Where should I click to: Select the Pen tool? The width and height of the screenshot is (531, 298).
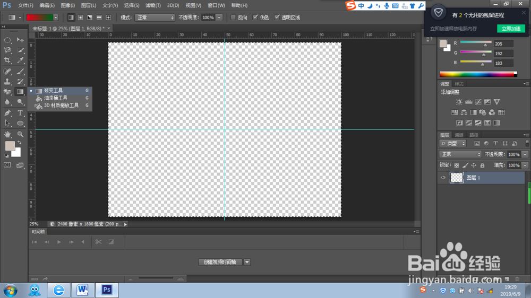click(x=7, y=113)
